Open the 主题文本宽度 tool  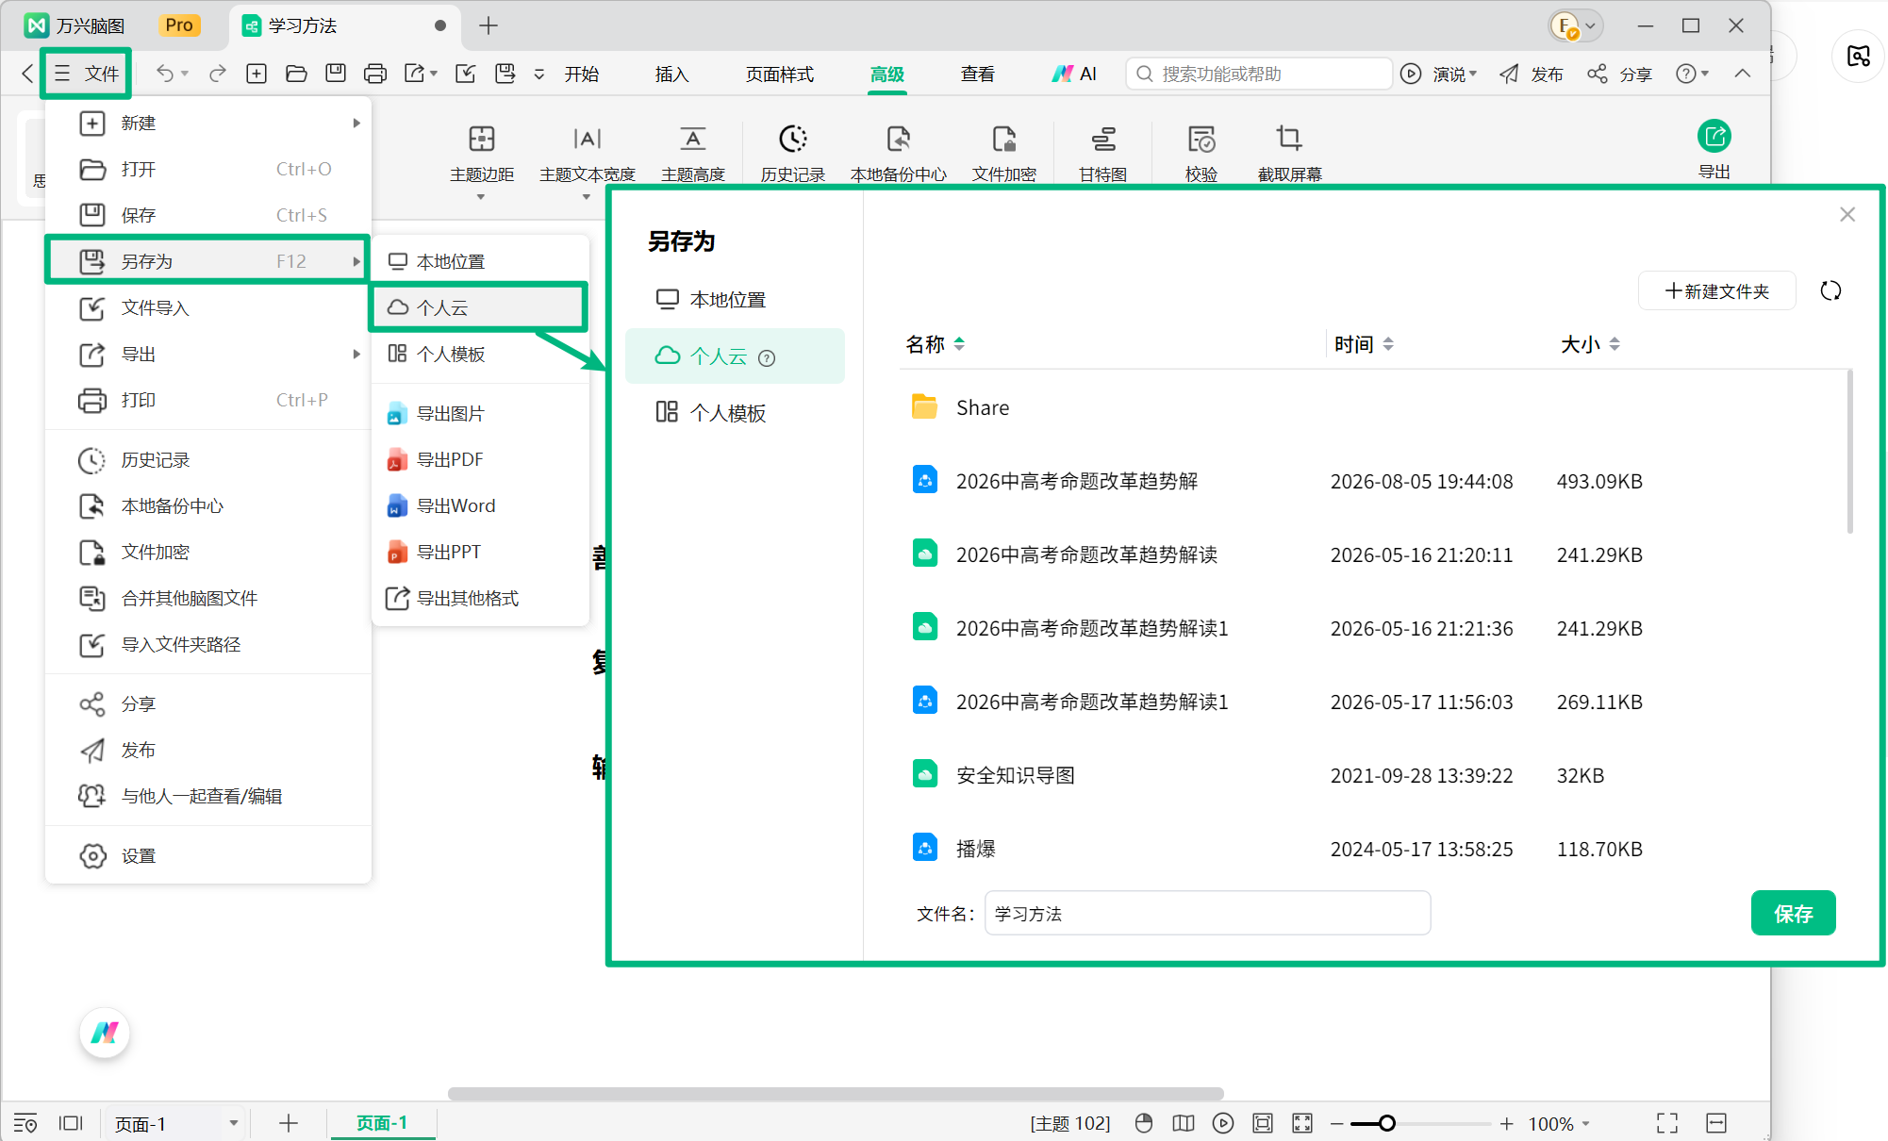[587, 154]
